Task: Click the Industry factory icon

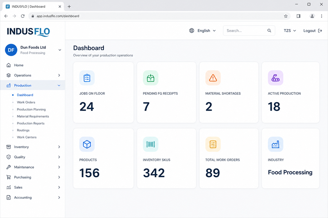Action: (276, 144)
